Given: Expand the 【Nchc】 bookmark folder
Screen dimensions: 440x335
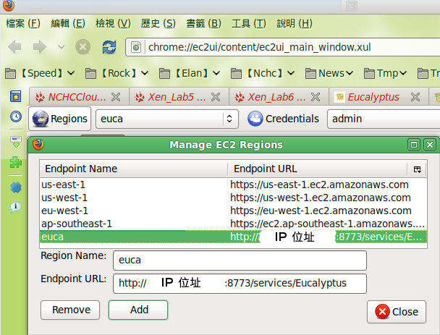Looking at the screenshot, I should [263, 73].
